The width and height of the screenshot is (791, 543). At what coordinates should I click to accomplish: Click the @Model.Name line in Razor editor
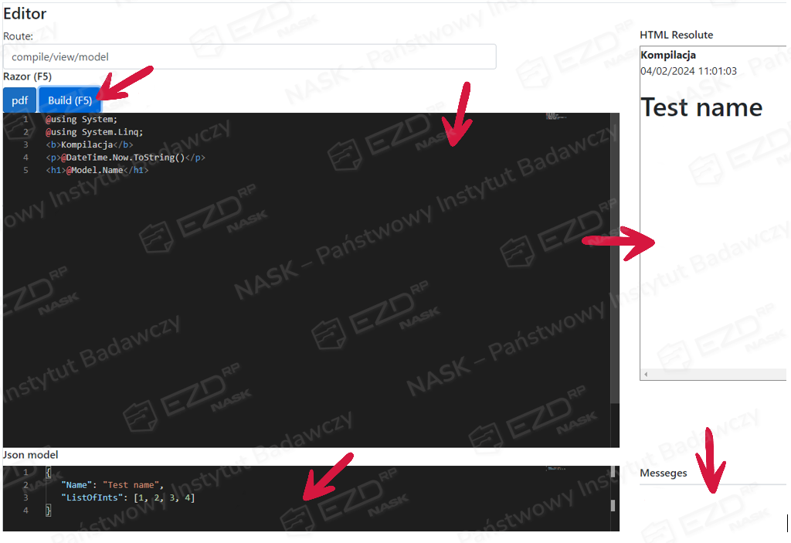[97, 170]
